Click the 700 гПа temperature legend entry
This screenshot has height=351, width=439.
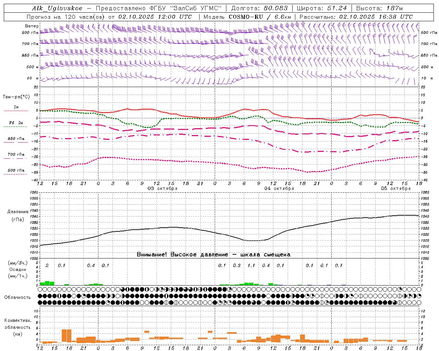point(16,155)
